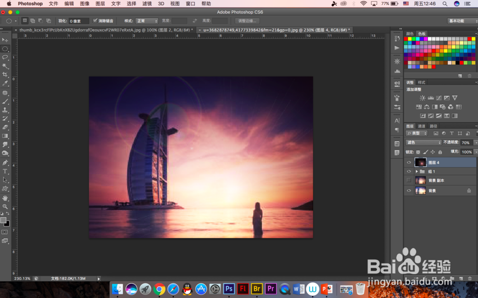The width and height of the screenshot is (478, 298).
Task: Switch to the 样式 panel tab
Action: [x=422, y=82]
